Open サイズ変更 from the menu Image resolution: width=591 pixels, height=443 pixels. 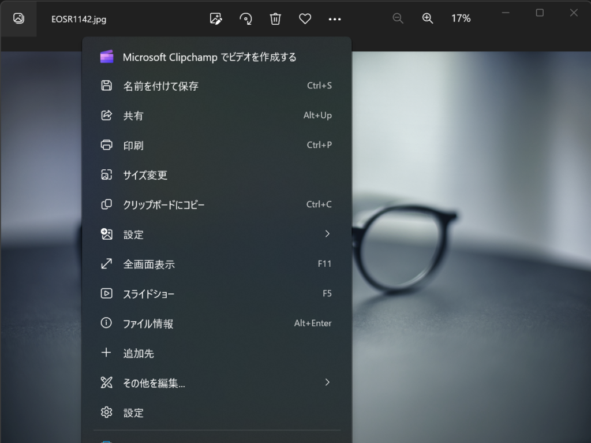coord(217,174)
